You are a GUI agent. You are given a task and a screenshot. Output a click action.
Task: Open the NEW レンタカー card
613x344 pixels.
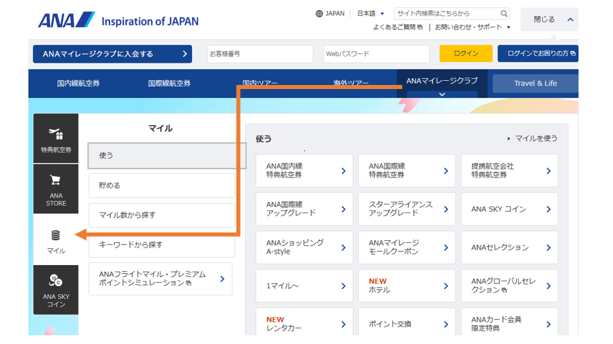click(x=304, y=322)
